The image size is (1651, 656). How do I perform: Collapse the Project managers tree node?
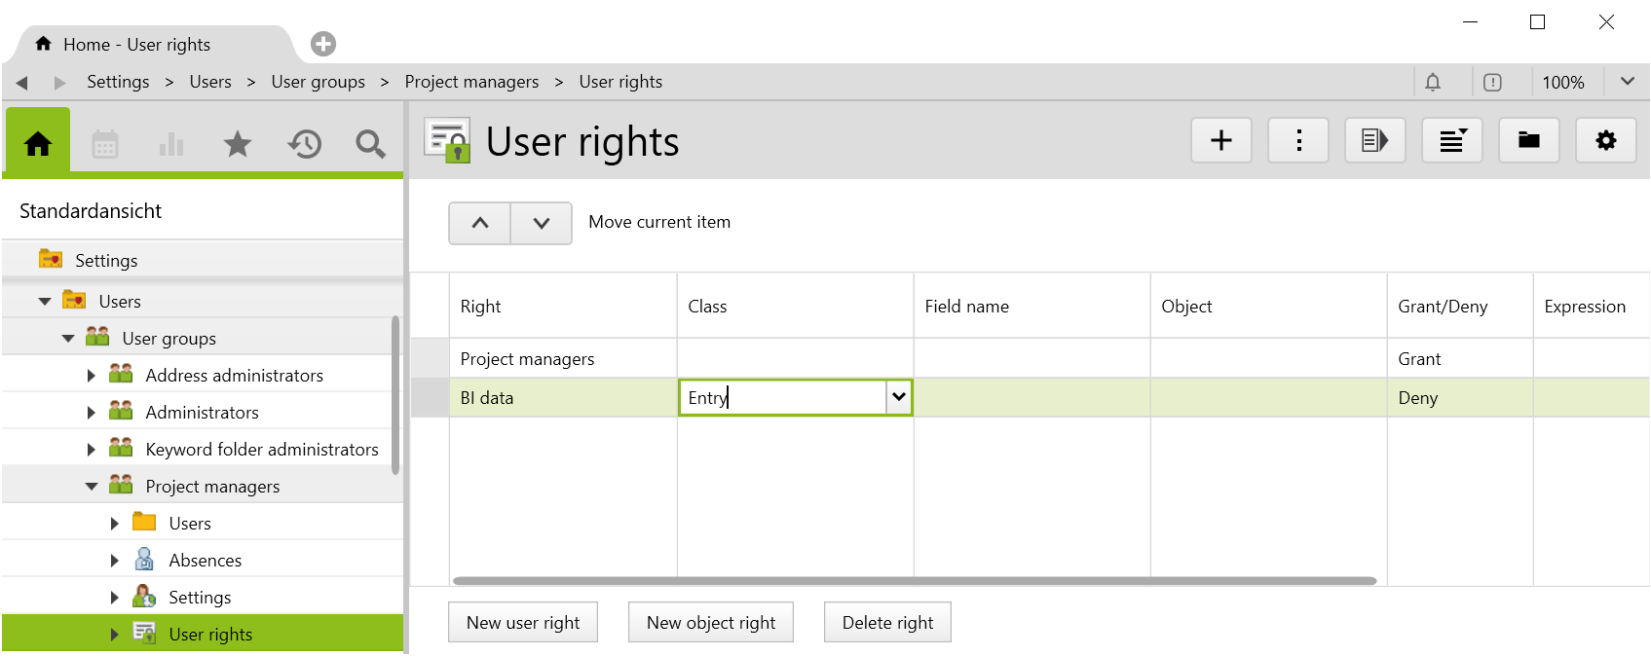[92, 487]
